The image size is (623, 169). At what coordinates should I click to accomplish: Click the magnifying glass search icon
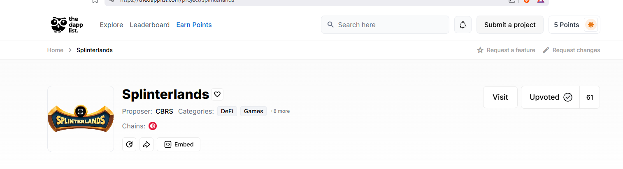tap(330, 25)
